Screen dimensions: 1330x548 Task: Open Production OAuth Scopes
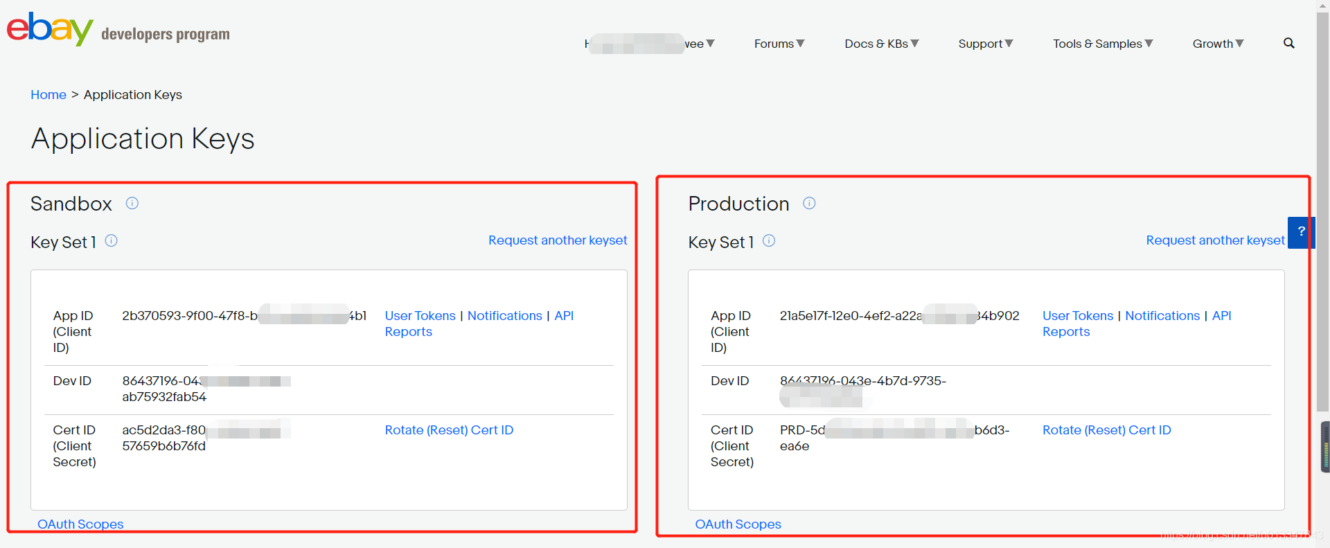pyautogui.click(x=738, y=524)
